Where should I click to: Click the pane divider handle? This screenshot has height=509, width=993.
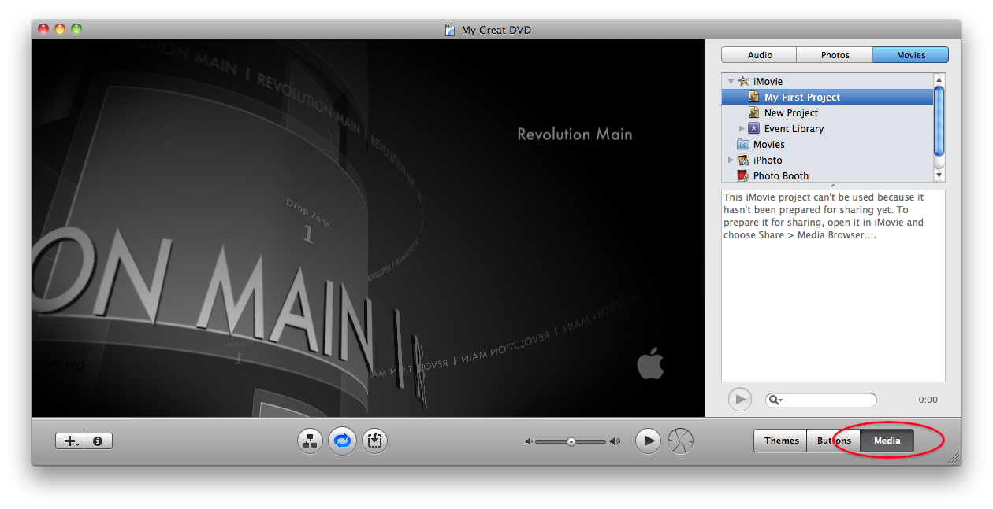coord(833,186)
